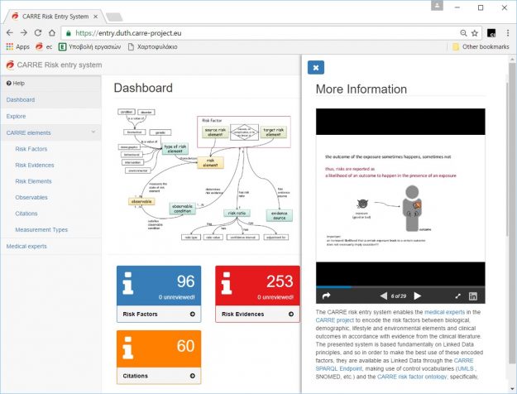Open the zoom magnifier icon in address bar
Screen dimensions: 517x394
(x=463, y=33)
